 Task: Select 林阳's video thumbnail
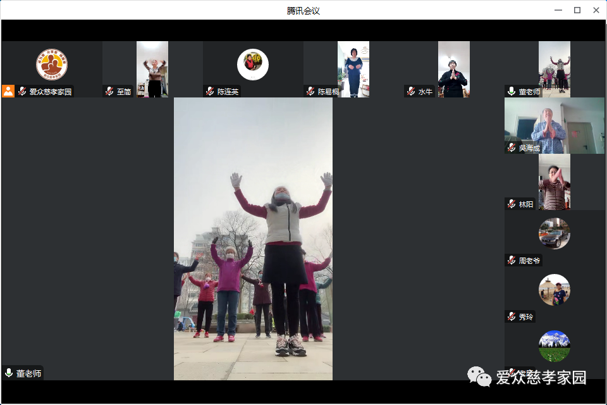[555, 182]
